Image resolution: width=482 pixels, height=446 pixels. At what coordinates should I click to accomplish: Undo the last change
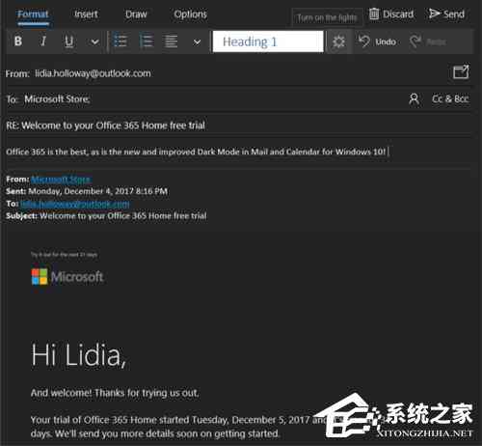point(377,42)
